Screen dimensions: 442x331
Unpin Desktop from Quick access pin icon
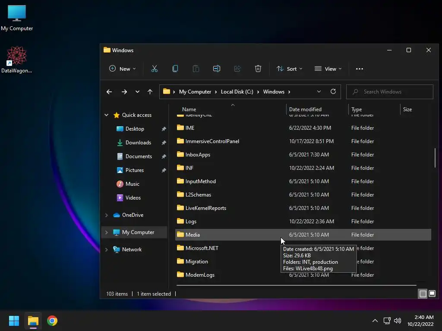tap(164, 129)
